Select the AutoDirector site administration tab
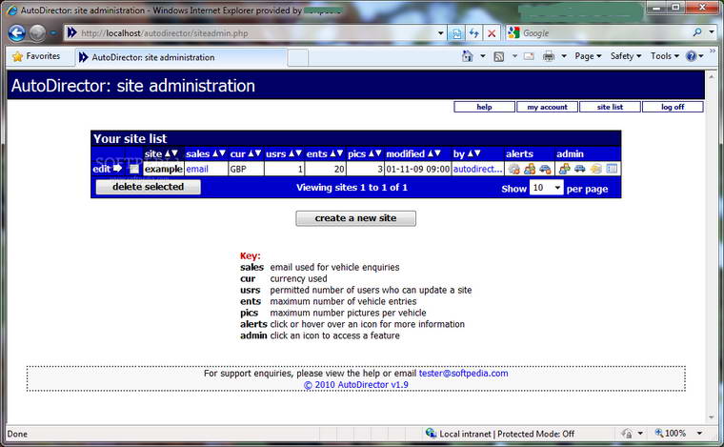Screen dimensions: 724x447 tap(181, 57)
